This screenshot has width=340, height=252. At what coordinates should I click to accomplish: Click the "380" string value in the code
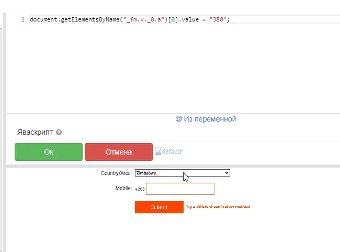point(218,19)
